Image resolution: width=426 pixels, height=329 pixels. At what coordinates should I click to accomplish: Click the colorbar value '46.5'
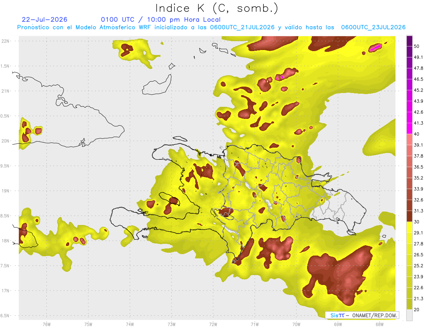point(419,79)
